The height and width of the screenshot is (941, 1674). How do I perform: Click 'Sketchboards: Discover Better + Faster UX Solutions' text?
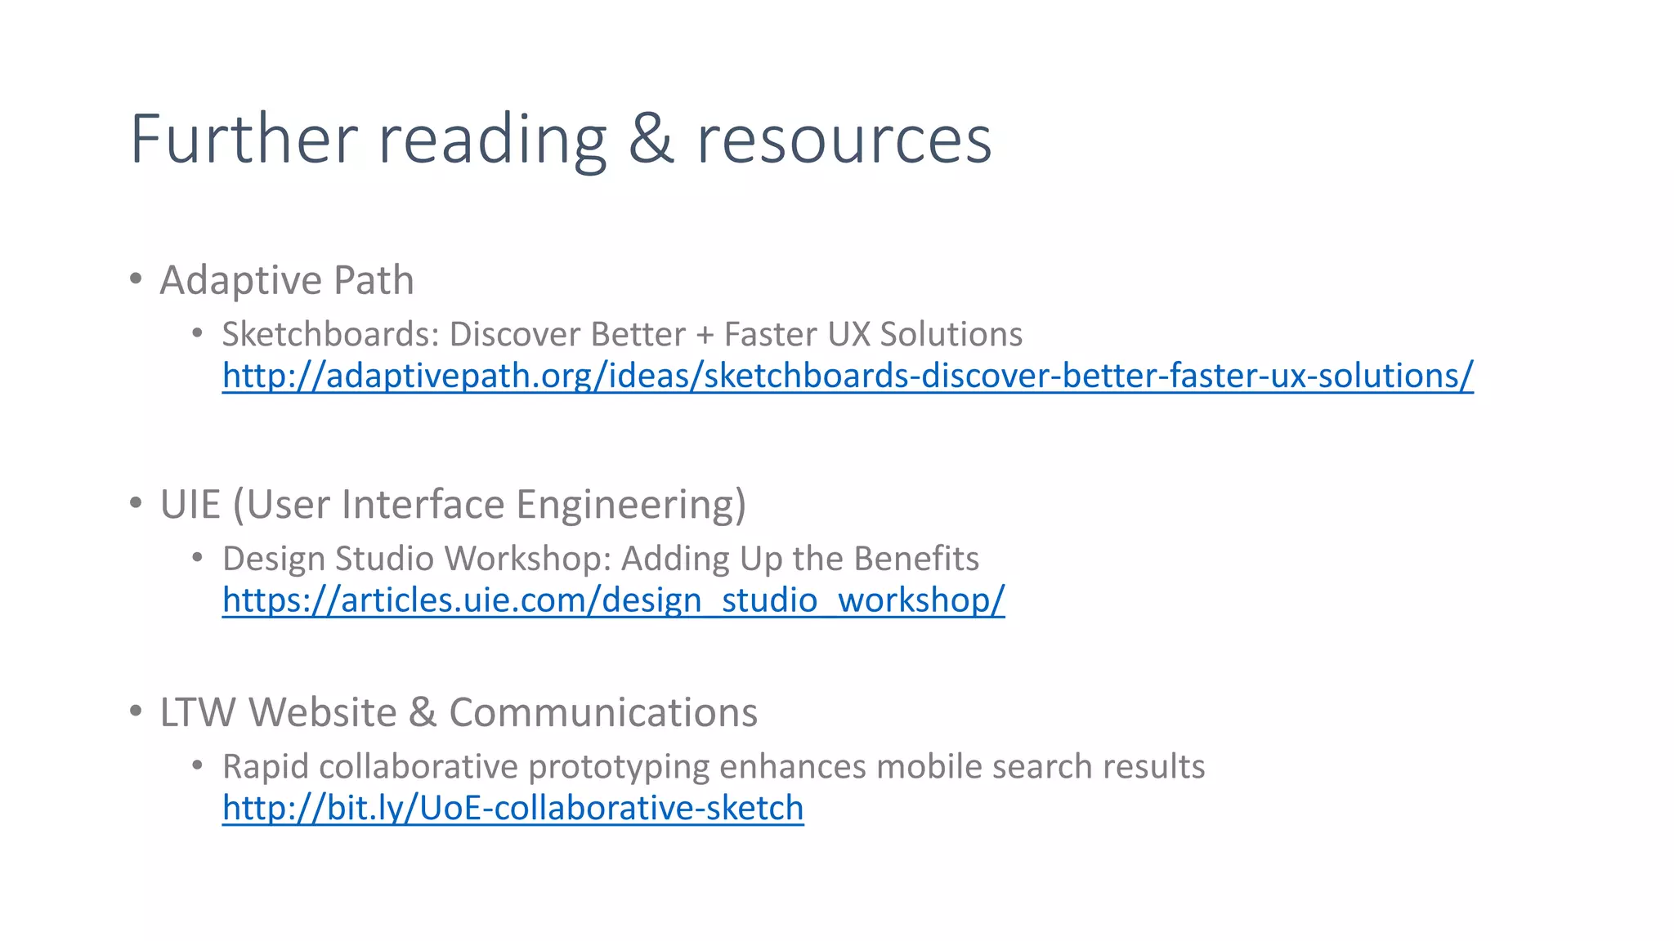coord(622,334)
